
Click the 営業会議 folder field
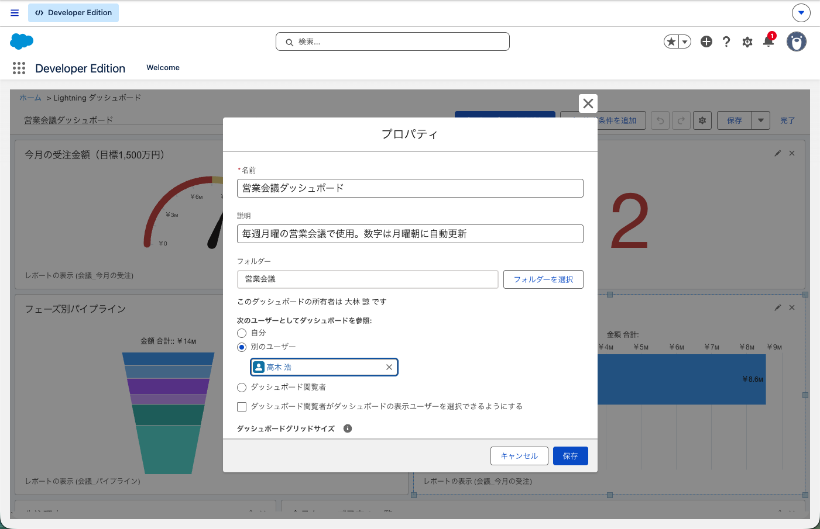tap(368, 279)
